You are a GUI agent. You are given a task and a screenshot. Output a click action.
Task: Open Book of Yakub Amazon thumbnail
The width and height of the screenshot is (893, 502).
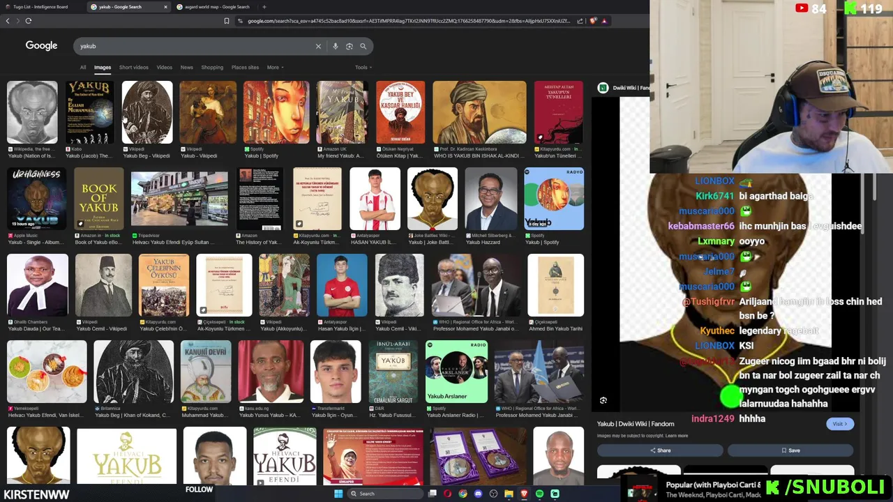(99, 199)
